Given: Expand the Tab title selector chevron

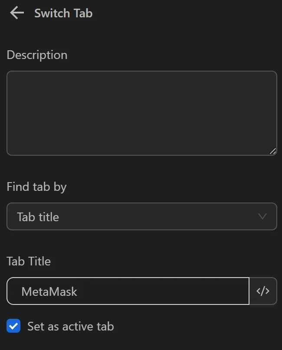Looking at the screenshot, I should tap(262, 216).
